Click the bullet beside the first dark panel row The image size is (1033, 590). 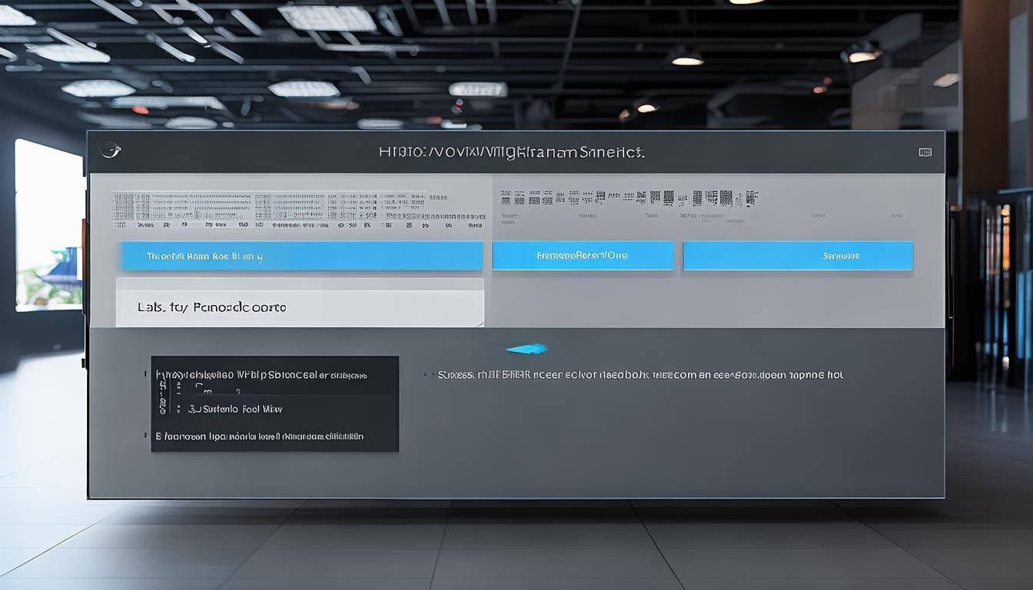point(145,375)
